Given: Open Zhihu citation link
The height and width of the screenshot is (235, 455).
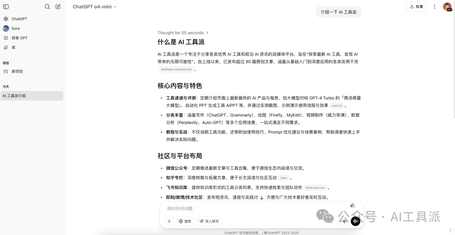Looking at the screenshot, I should coord(284,178).
